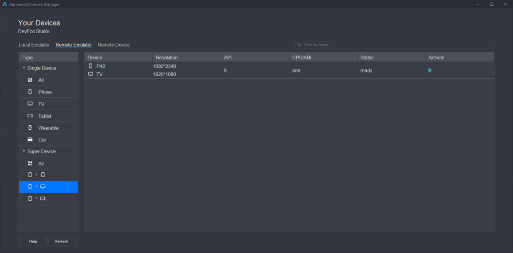Start the P40 + TV emulator with play button
513x253 pixels.
(x=430, y=70)
